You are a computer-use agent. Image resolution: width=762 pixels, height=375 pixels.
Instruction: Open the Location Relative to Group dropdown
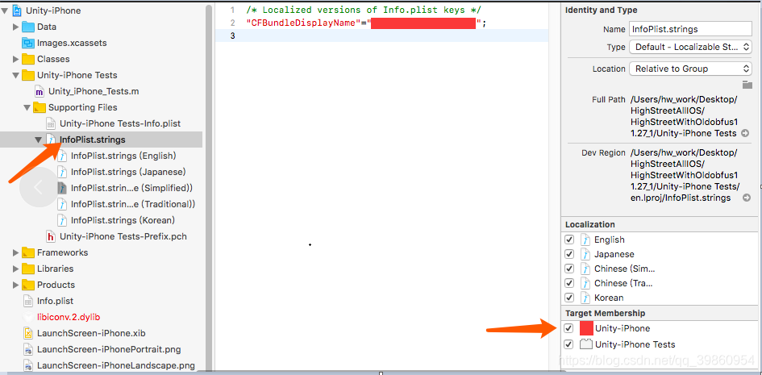point(690,69)
